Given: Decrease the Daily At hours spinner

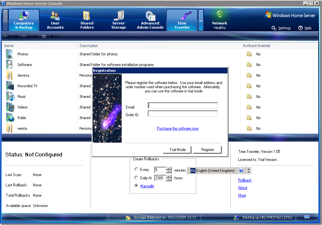Looking at the screenshot, I should coord(169,180).
